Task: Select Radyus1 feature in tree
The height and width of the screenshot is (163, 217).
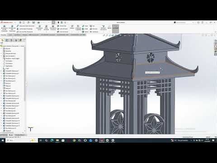Action: (x=7, y=83)
